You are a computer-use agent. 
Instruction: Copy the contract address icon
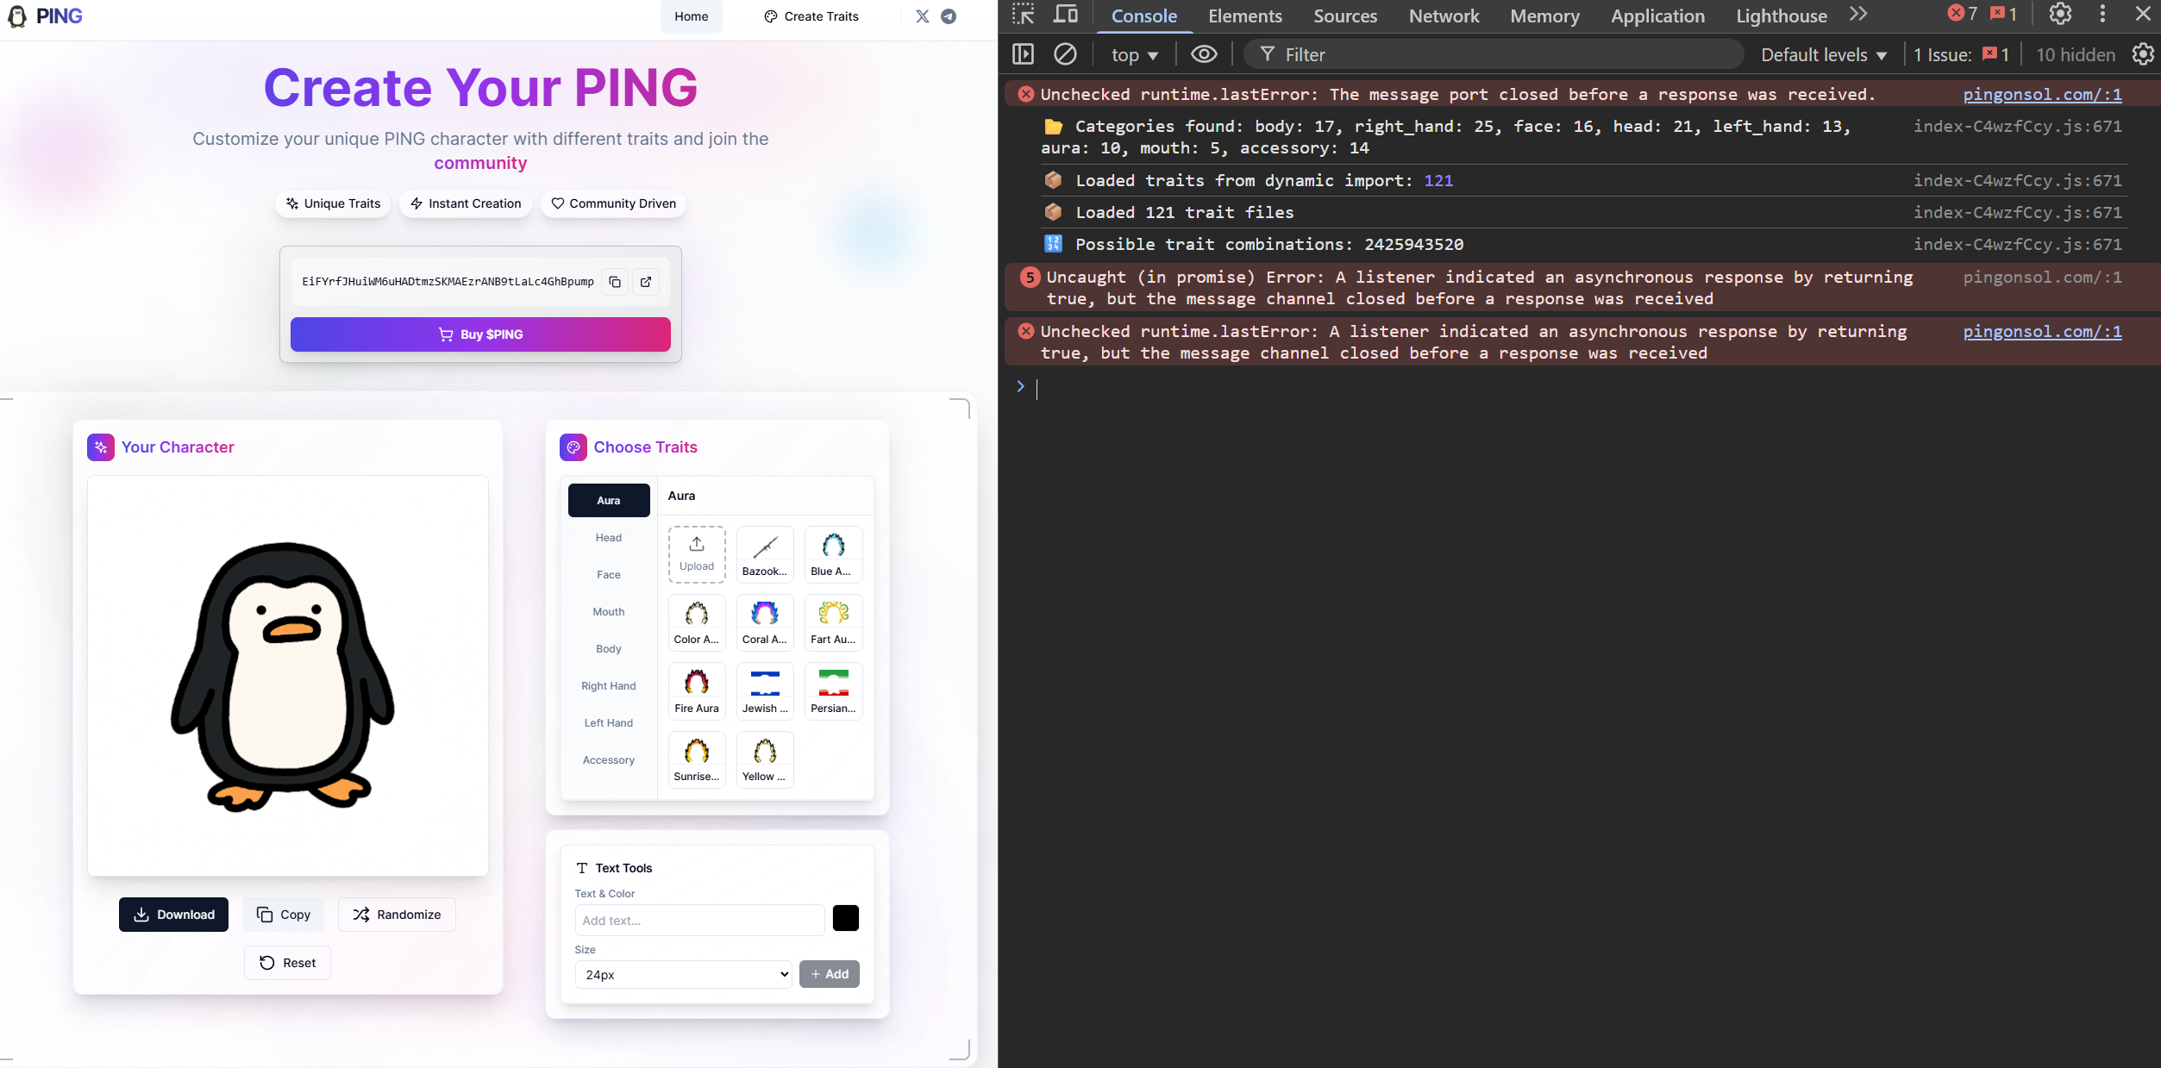(x=615, y=282)
